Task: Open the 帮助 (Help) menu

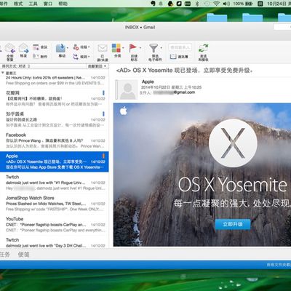Action: (x=63, y=4)
